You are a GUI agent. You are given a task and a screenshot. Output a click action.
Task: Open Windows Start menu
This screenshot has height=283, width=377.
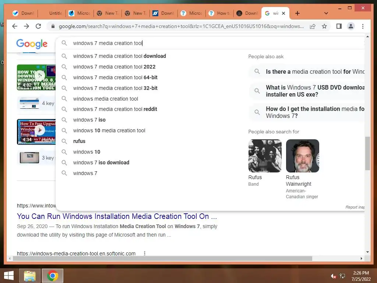(9, 276)
